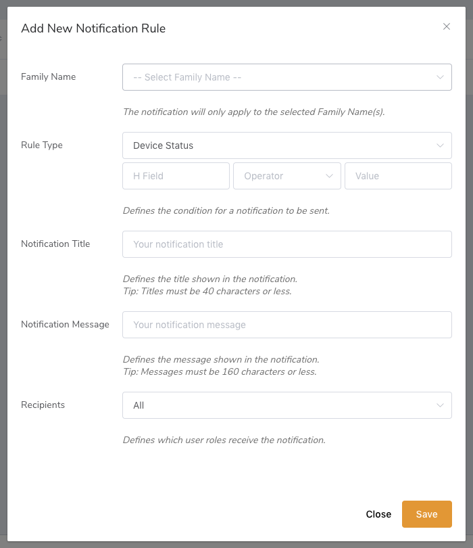Screen dimensions: 473x548
Task: Save the new notification rule
Action: 427,514
